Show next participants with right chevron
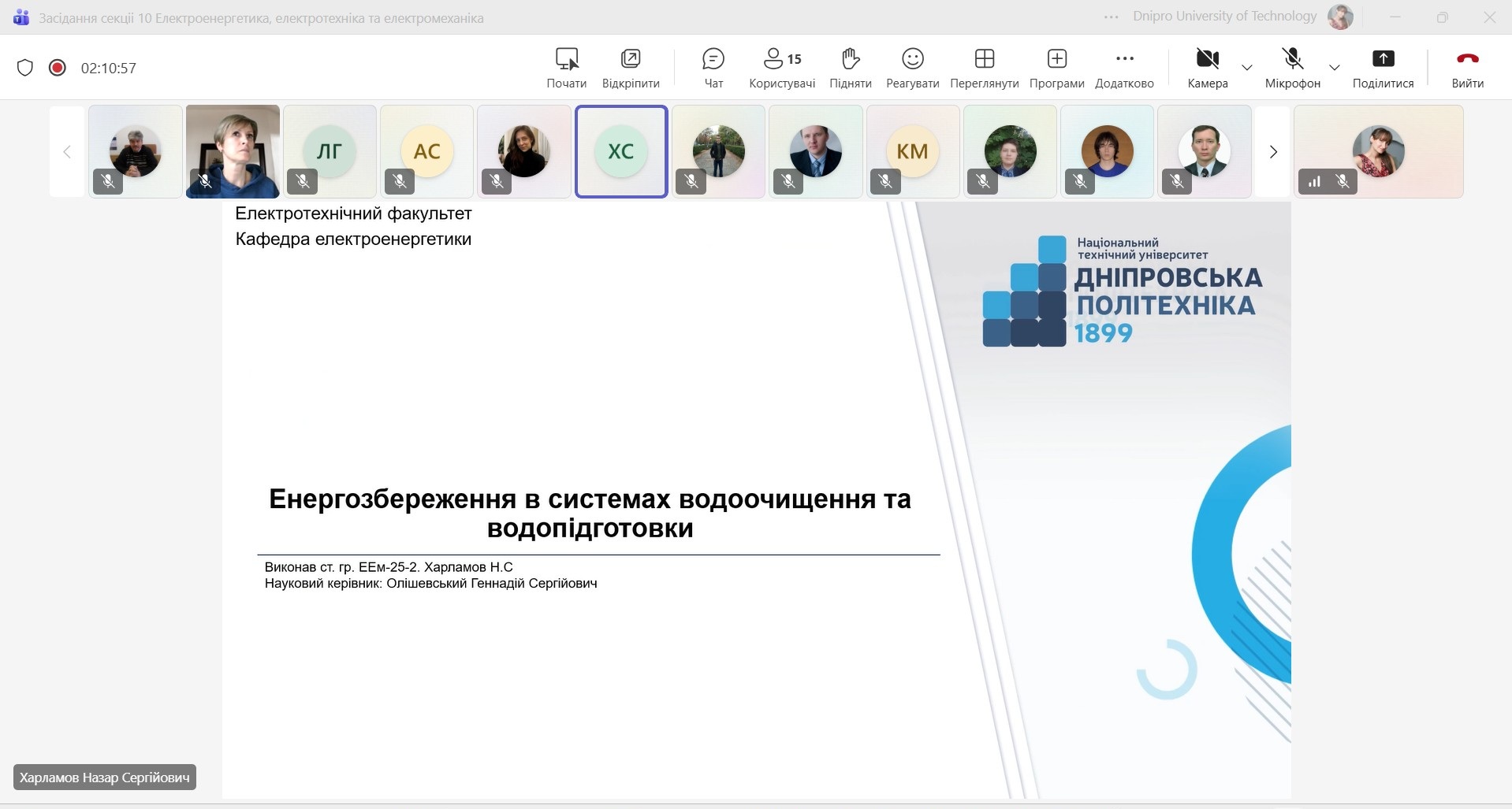 (x=1272, y=152)
